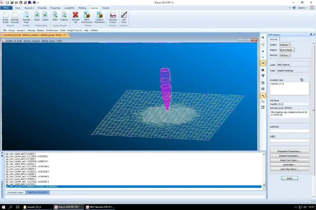Expand the Action dropdown set to Analyze
316x210 pixels.
[285, 45]
